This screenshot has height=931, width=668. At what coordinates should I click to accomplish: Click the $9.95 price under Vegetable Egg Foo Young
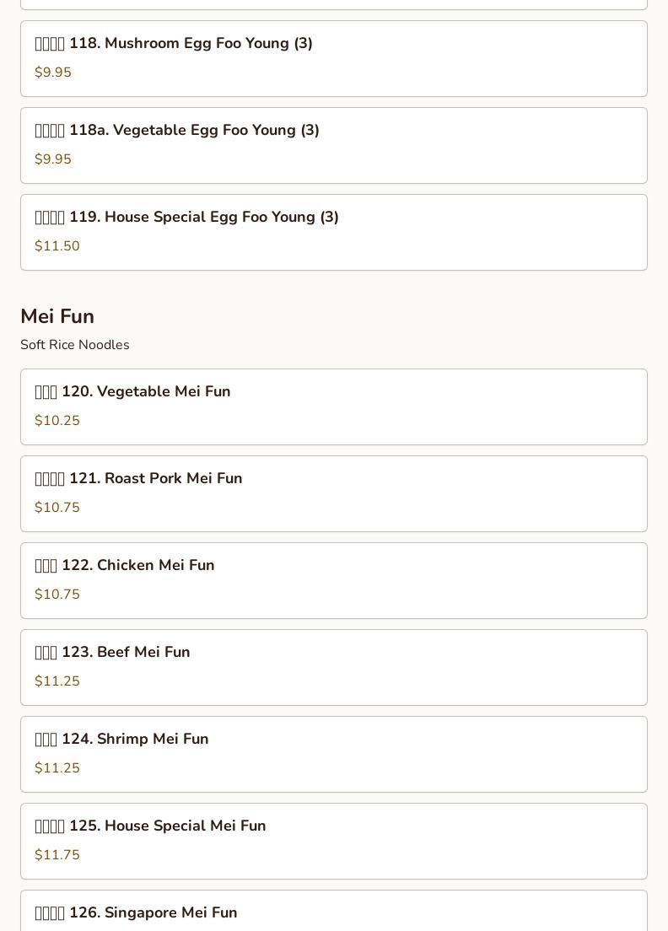pos(53,159)
